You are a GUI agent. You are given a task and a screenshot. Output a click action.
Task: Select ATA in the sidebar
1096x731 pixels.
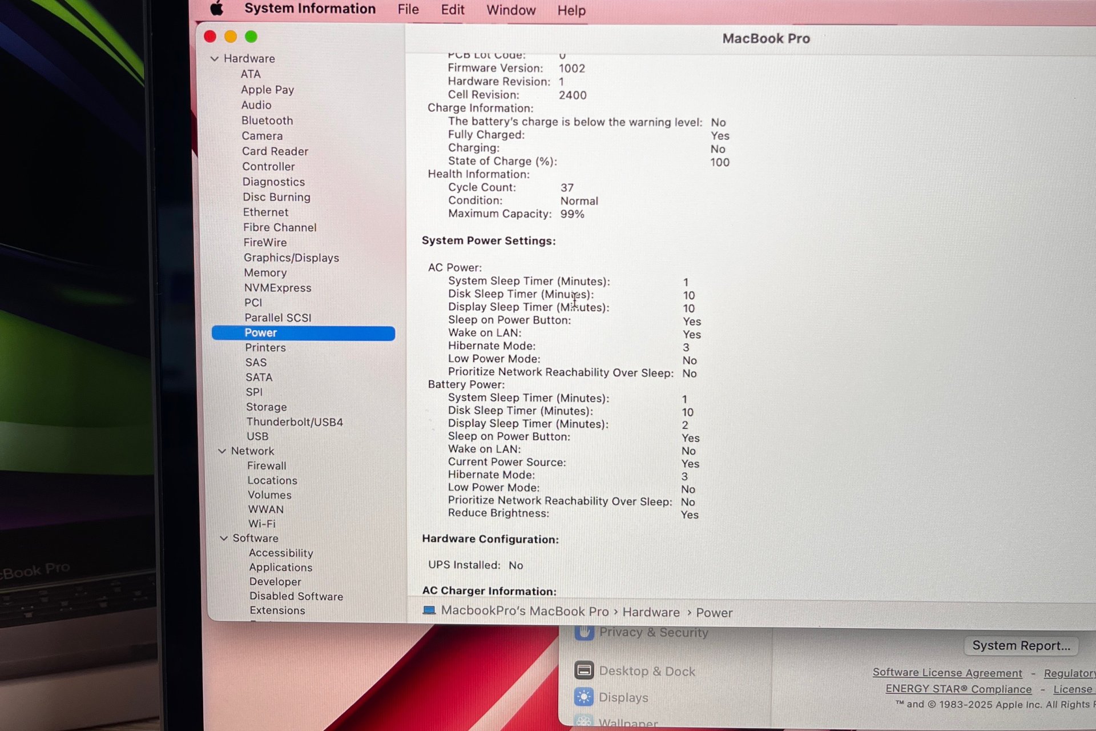[251, 74]
